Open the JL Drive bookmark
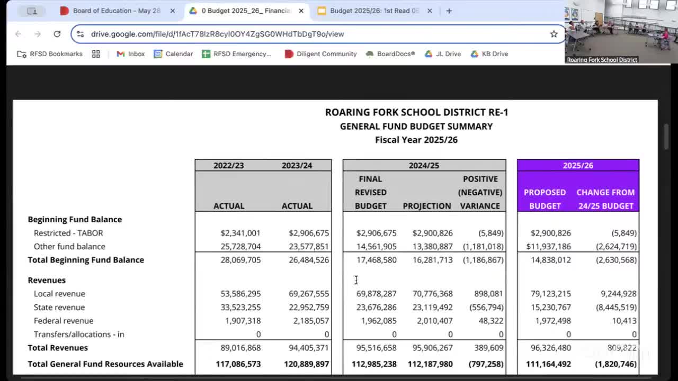Viewport: 678px width, 381px height. click(x=442, y=54)
